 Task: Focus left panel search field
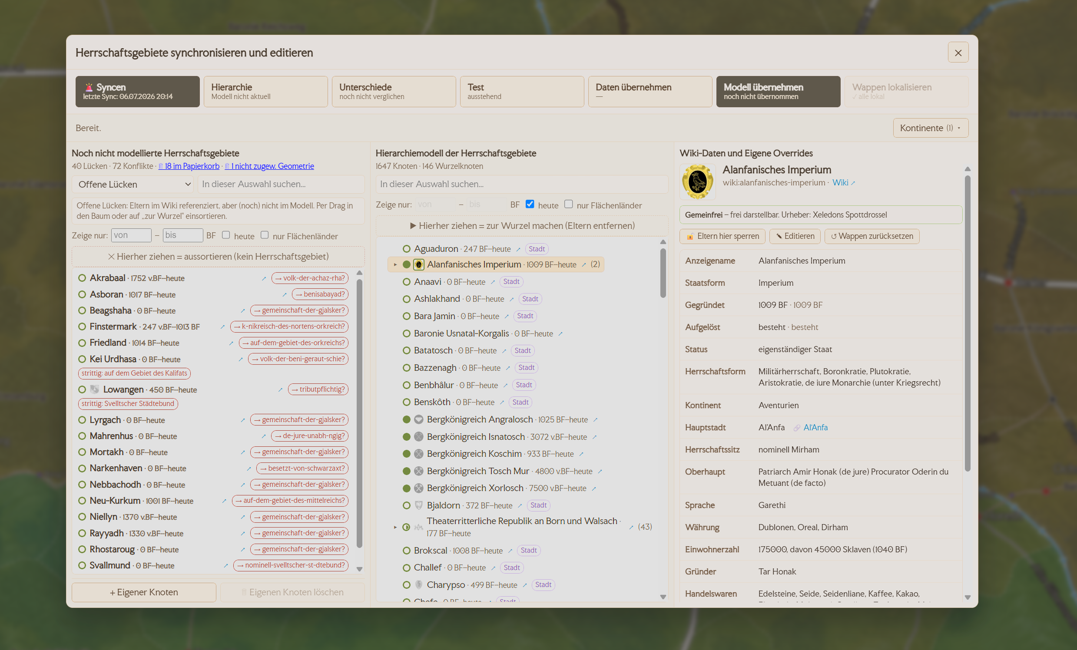coord(281,185)
